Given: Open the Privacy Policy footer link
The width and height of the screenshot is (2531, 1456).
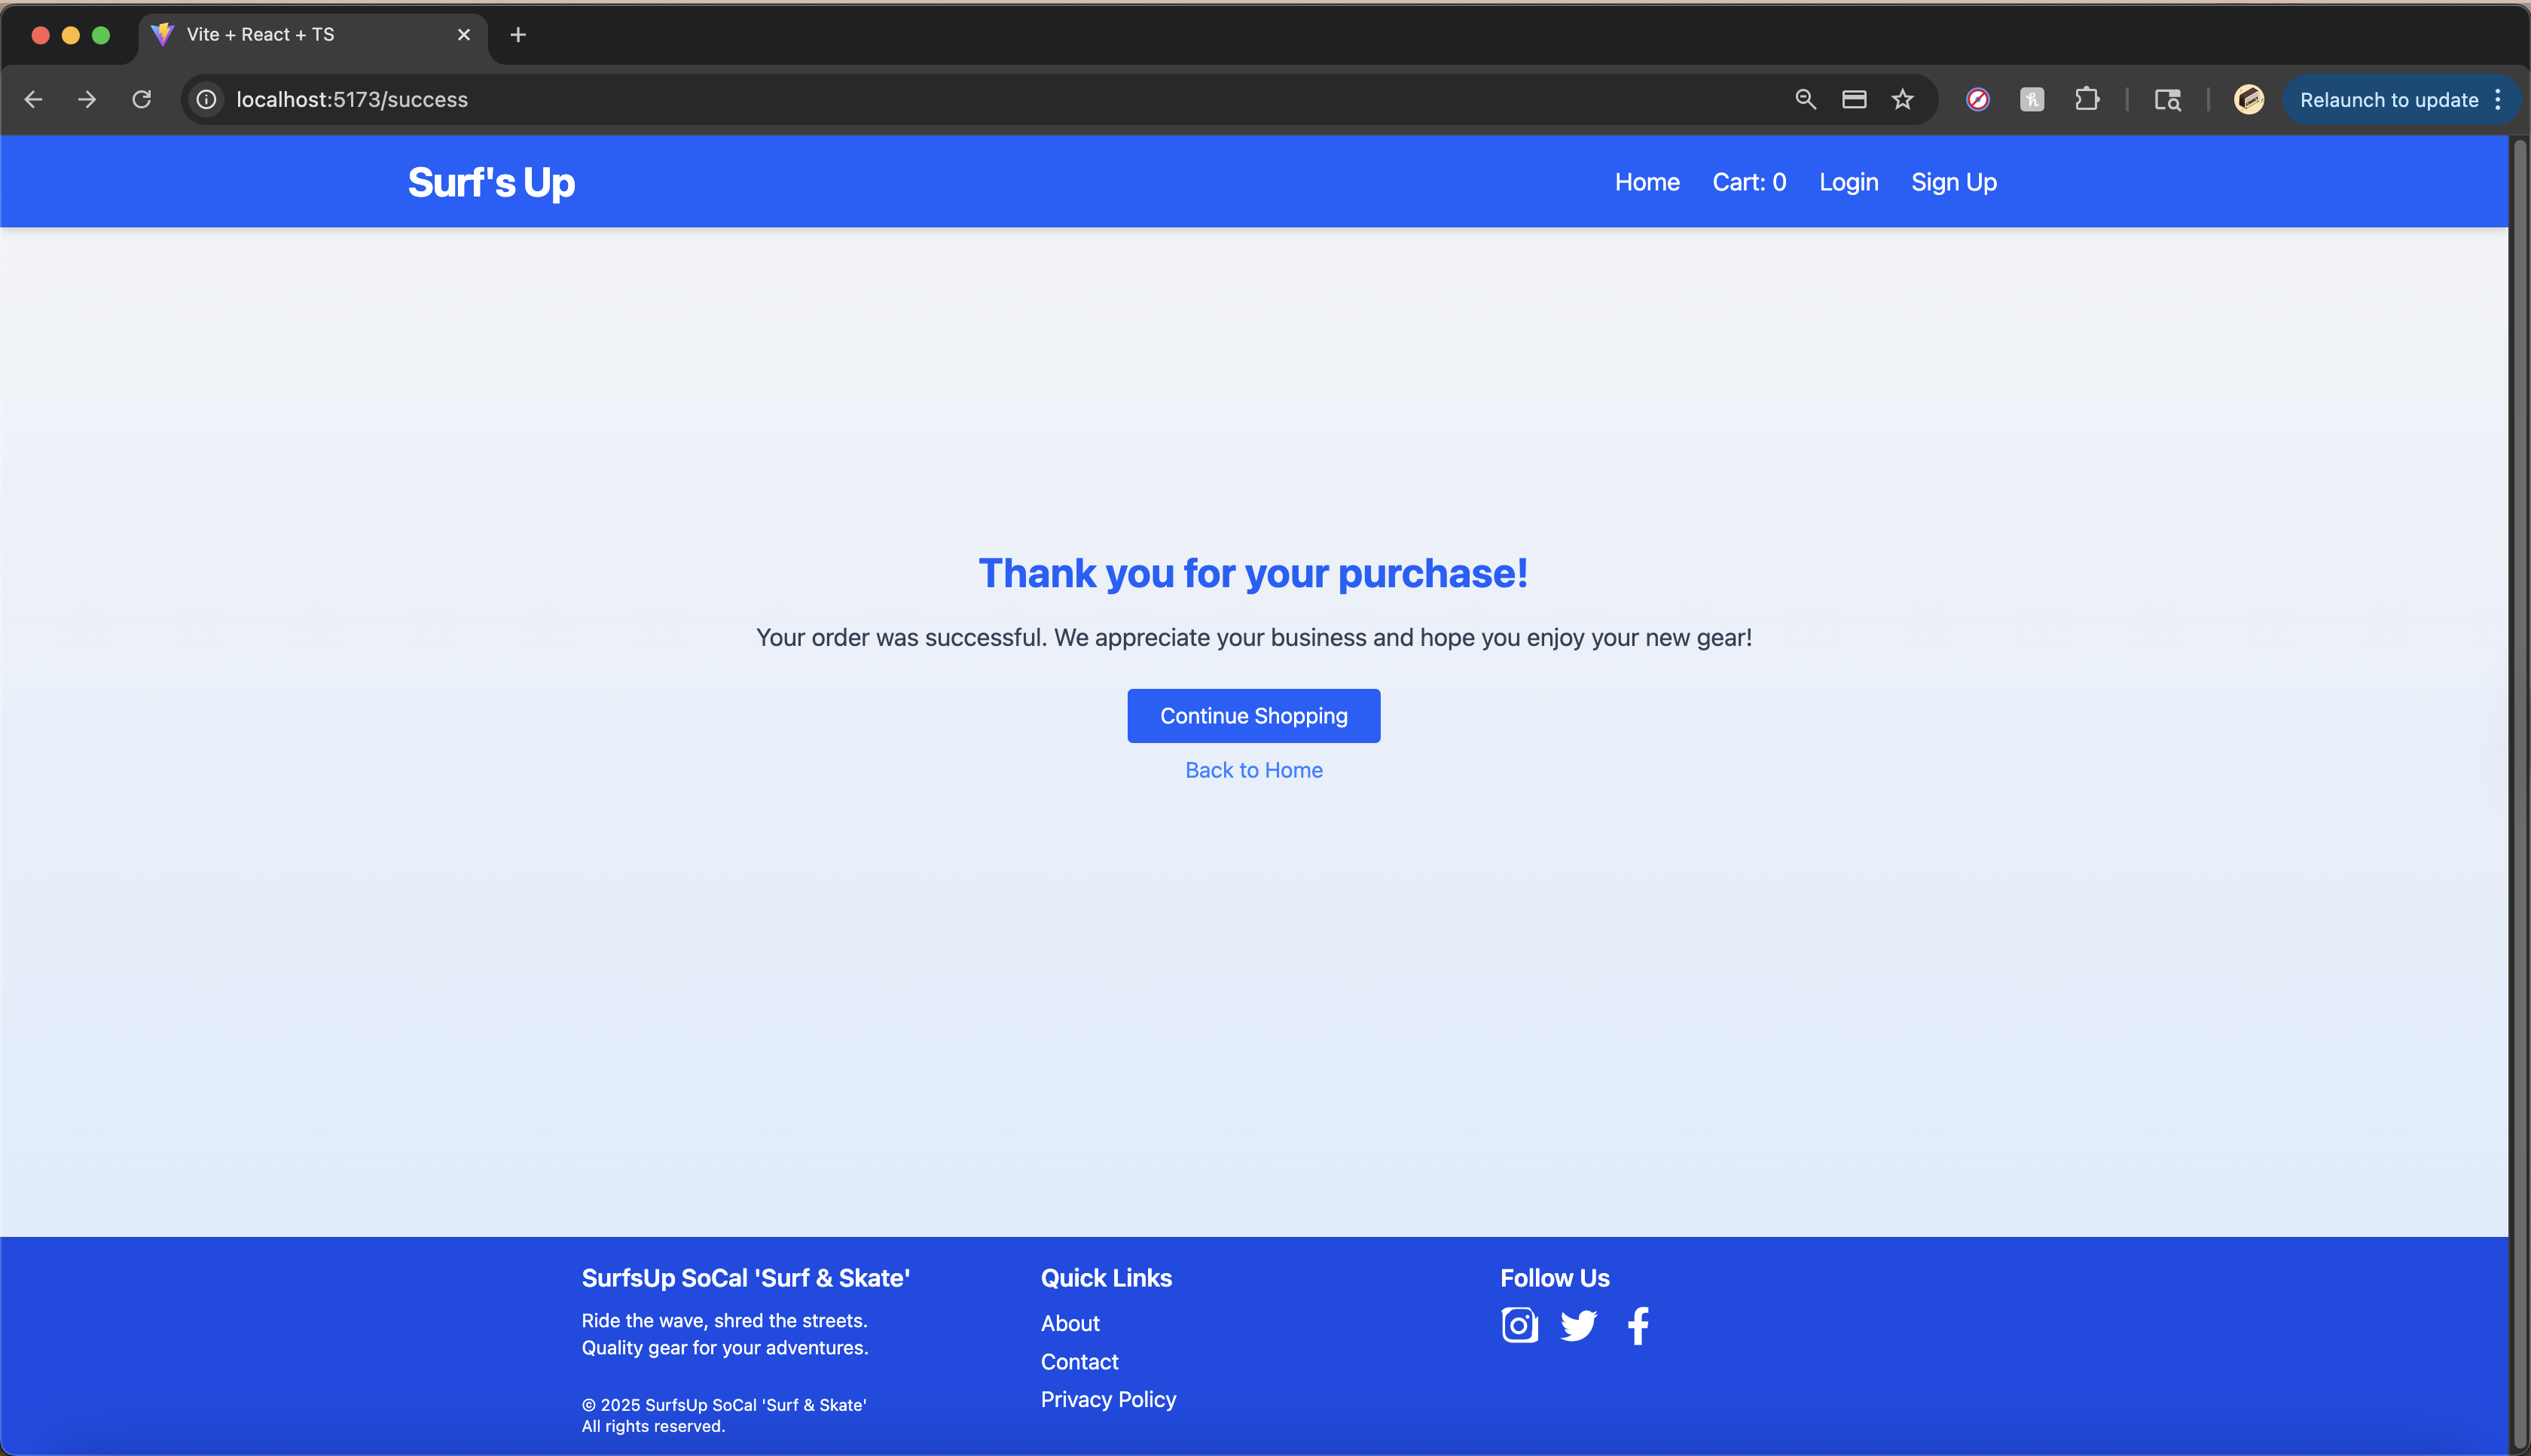Looking at the screenshot, I should pos(1107,1399).
